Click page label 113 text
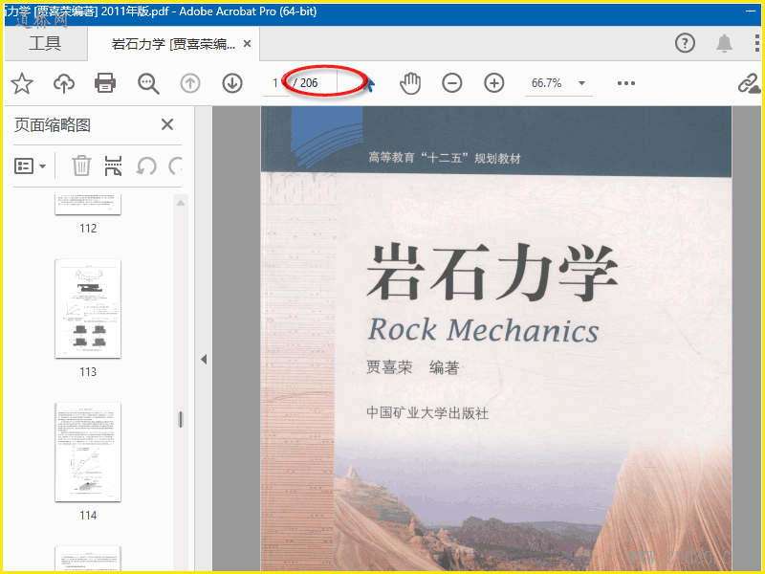The image size is (765, 574). pyautogui.click(x=88, y=372)
